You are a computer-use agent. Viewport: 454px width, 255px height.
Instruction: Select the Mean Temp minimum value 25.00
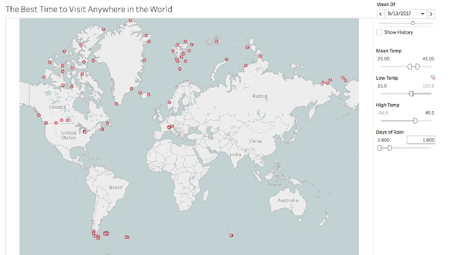click(x=383, y=59)
